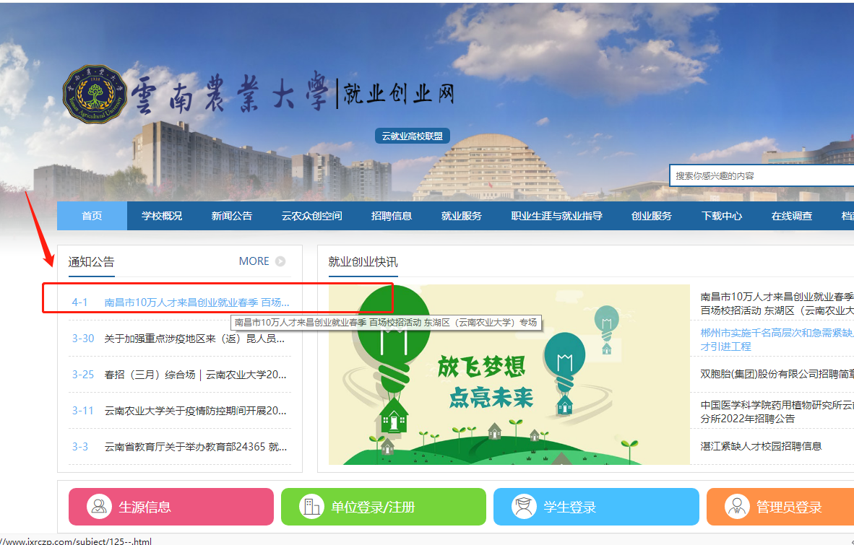Open 3-25 春招（三月）综合场 notice
Screen dimensions: 854x545
(x=195, y=375)
